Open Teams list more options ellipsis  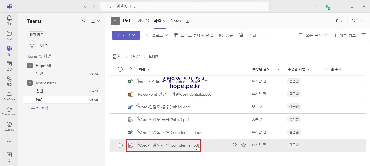[x=76, y=21]
